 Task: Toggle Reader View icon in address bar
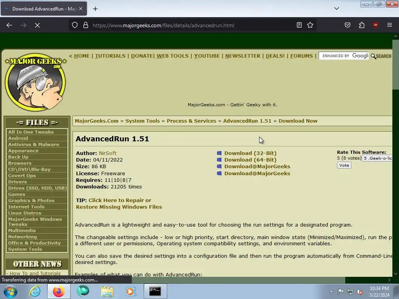[299, 25]
